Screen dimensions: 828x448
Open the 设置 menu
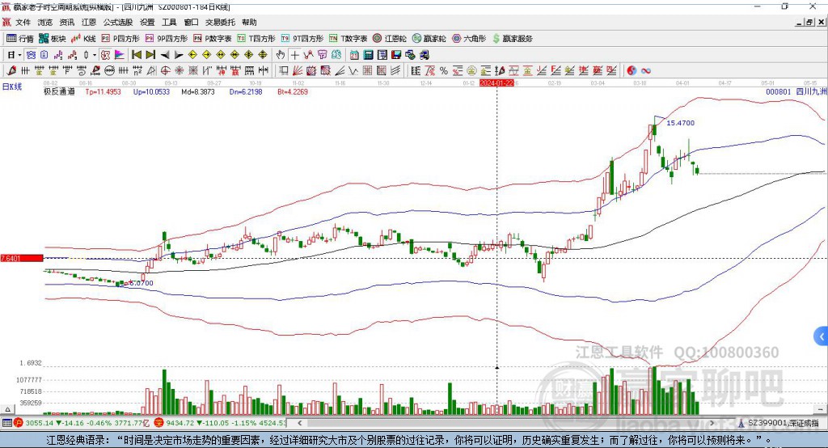pos(147,22)
